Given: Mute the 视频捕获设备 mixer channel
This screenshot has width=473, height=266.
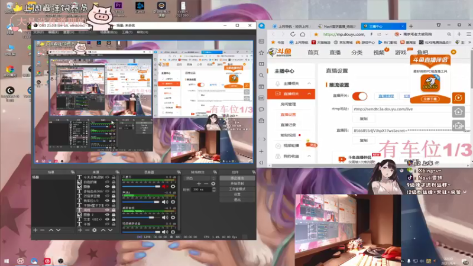Looking at the screenshot, I should [x=165, y=232].
